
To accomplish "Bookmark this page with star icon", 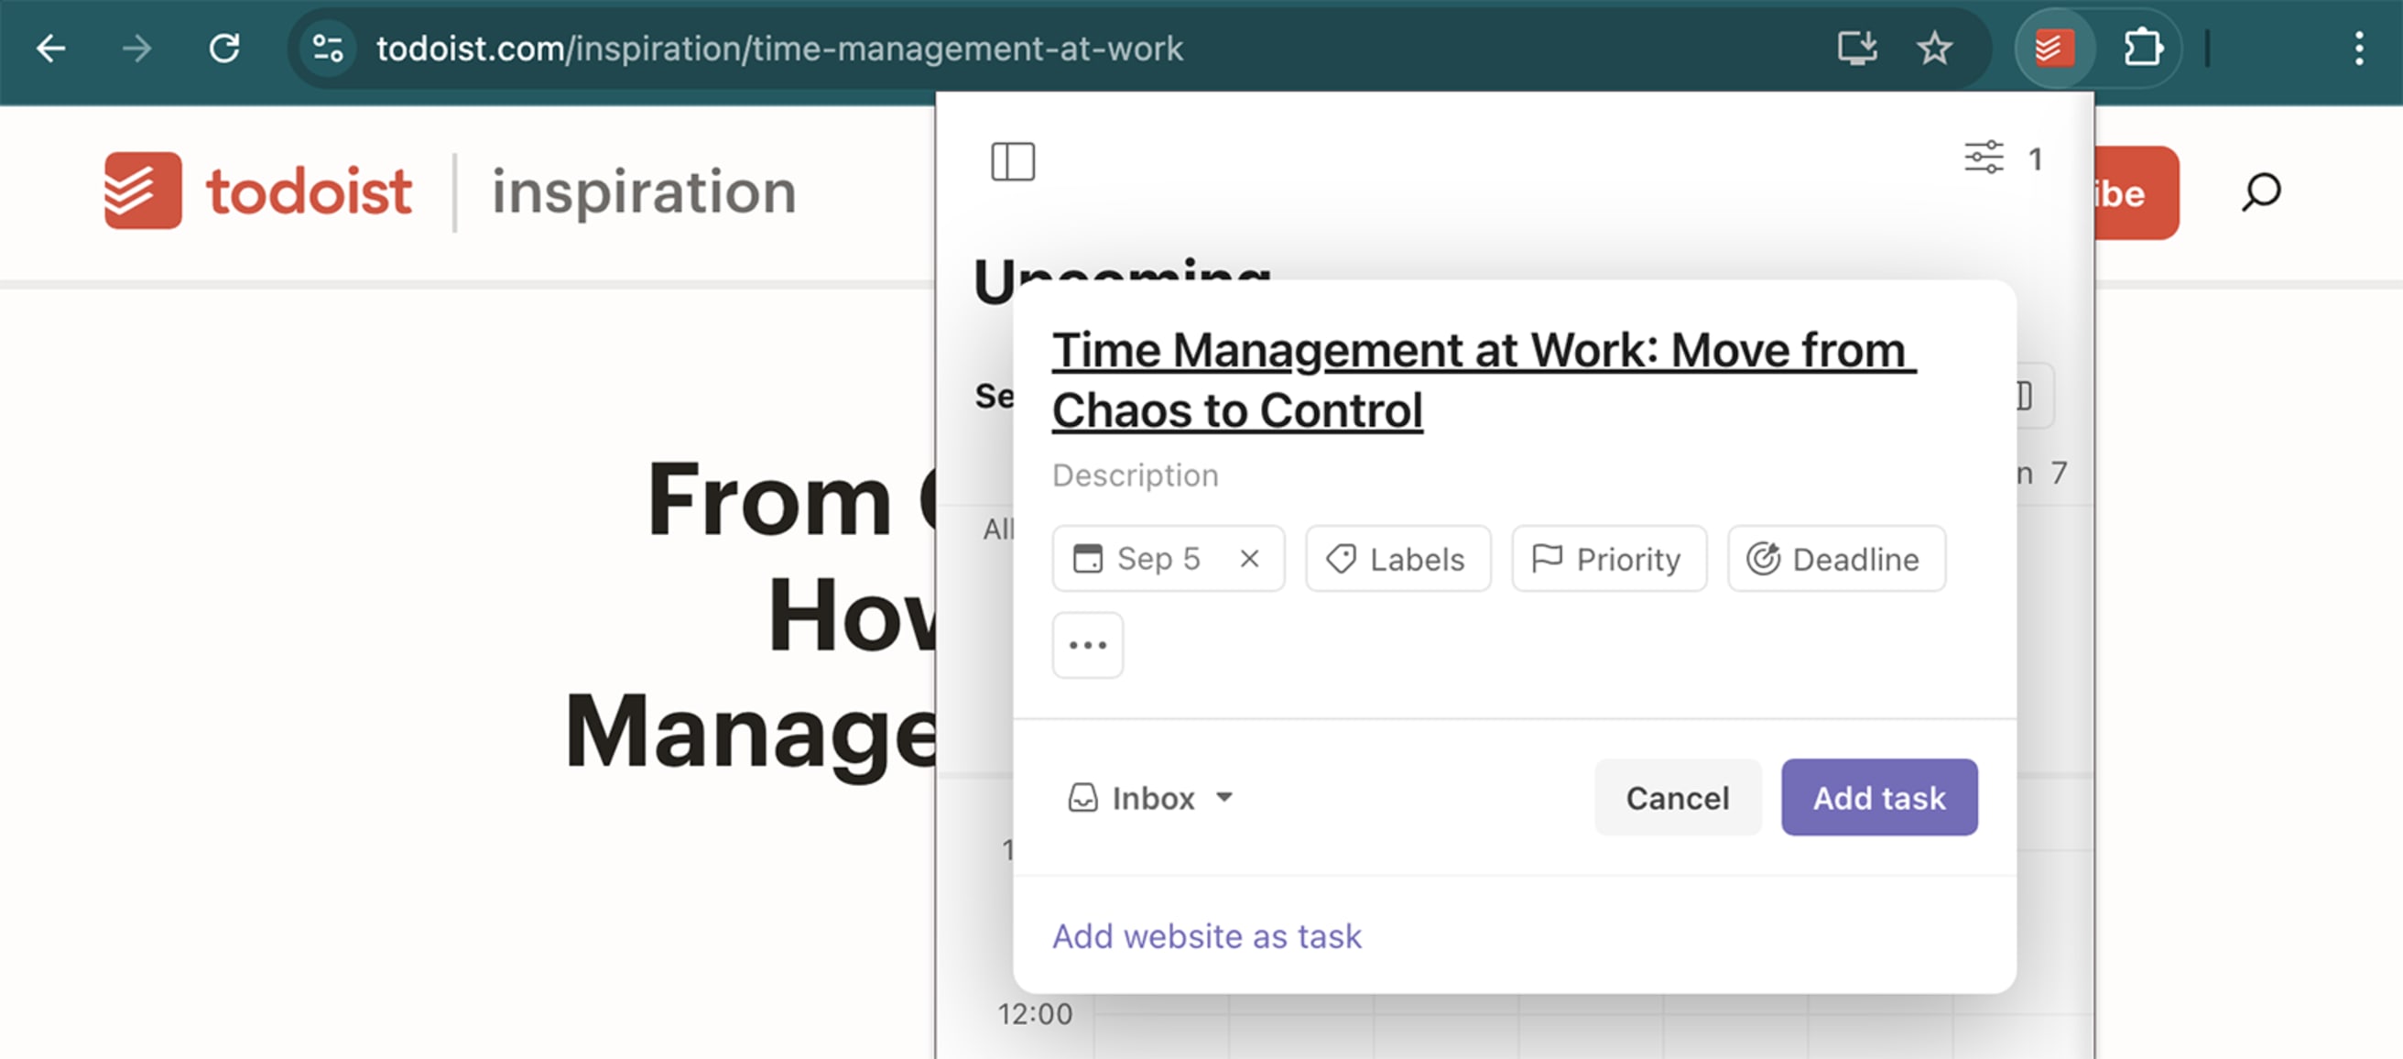I will click(1935, 48).
